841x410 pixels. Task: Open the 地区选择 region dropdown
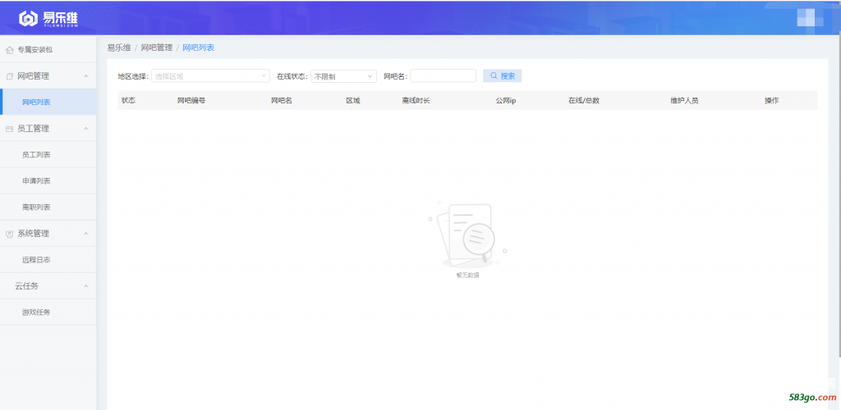(x=210, y=75)
